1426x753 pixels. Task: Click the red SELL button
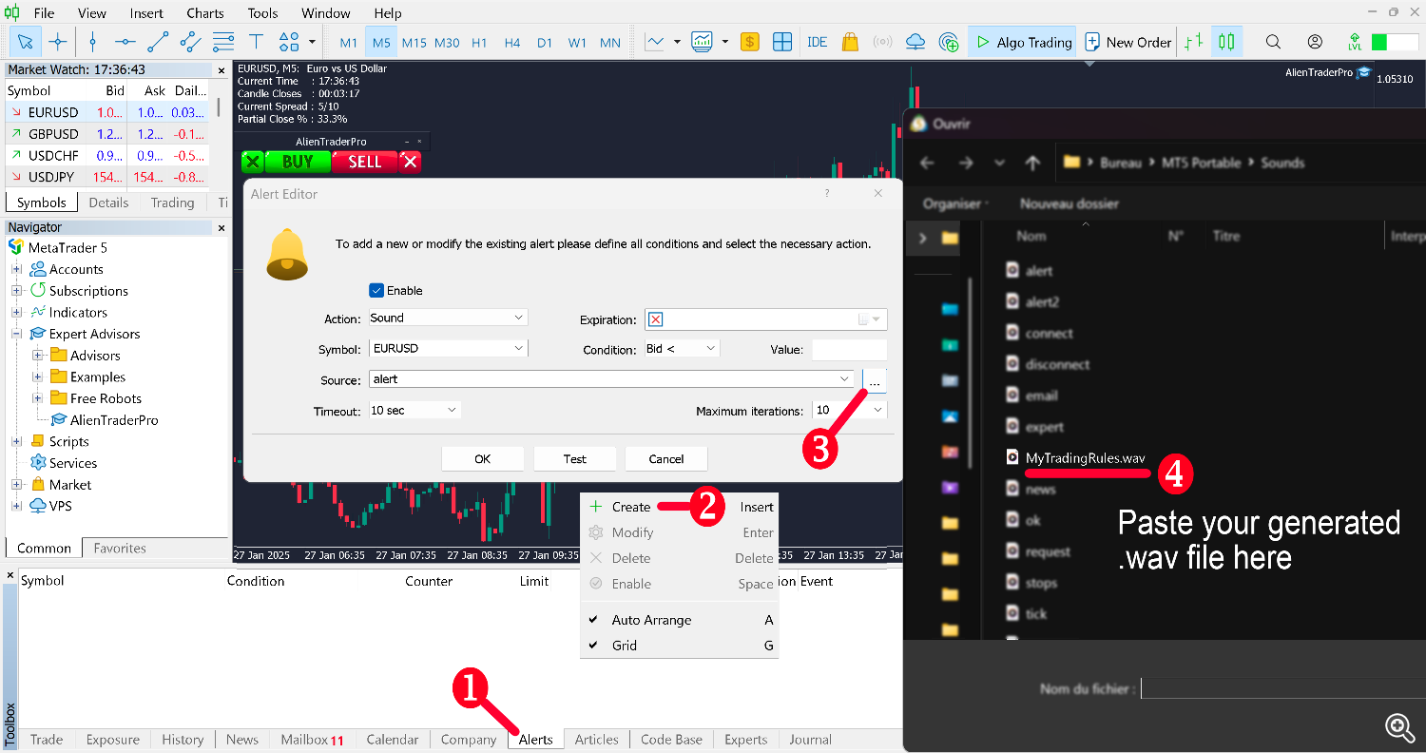tap(364, 162)
